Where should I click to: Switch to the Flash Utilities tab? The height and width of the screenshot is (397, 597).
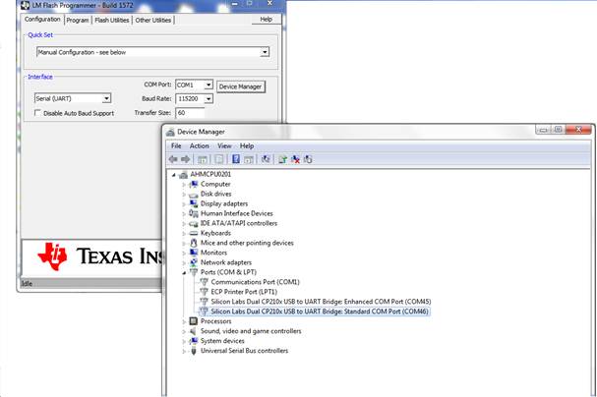(111, 20)
